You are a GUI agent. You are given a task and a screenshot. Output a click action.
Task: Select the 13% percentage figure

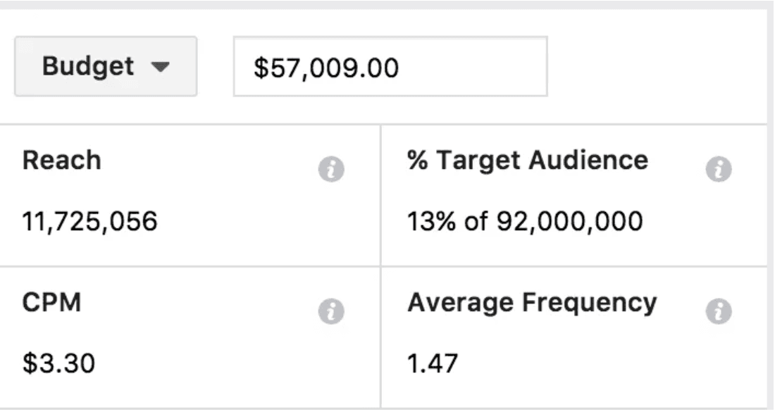[x=430, y=222]
